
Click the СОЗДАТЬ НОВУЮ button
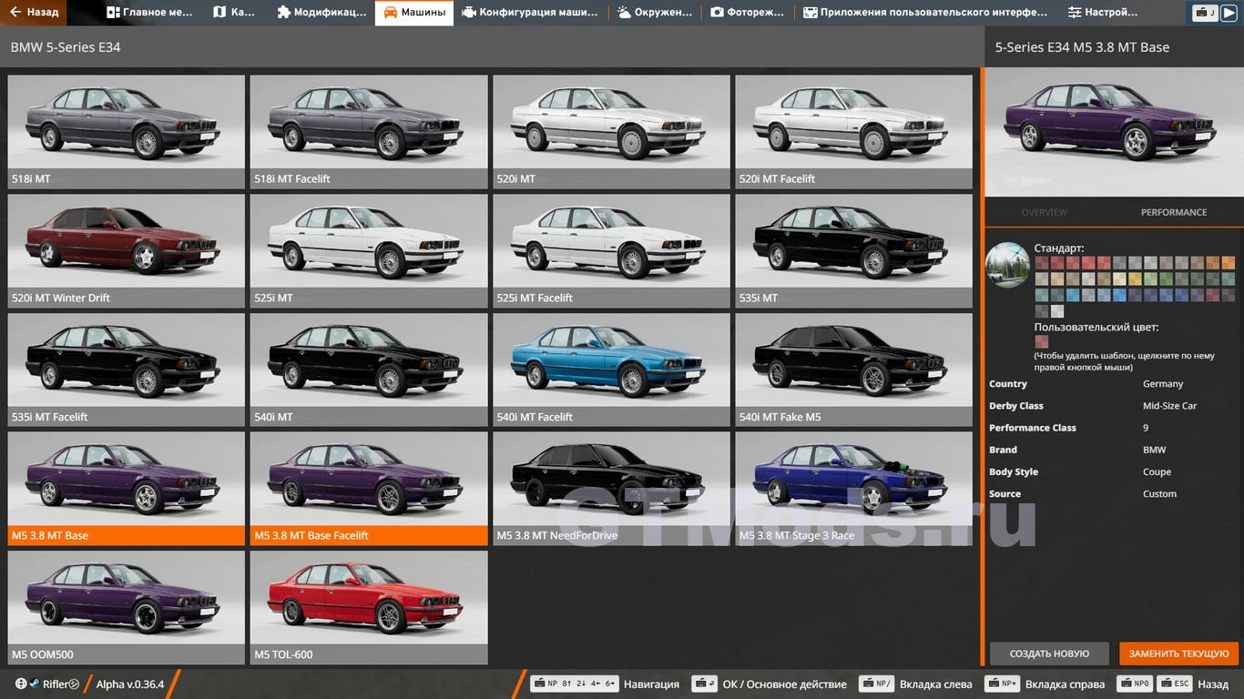coord(1049,653)
